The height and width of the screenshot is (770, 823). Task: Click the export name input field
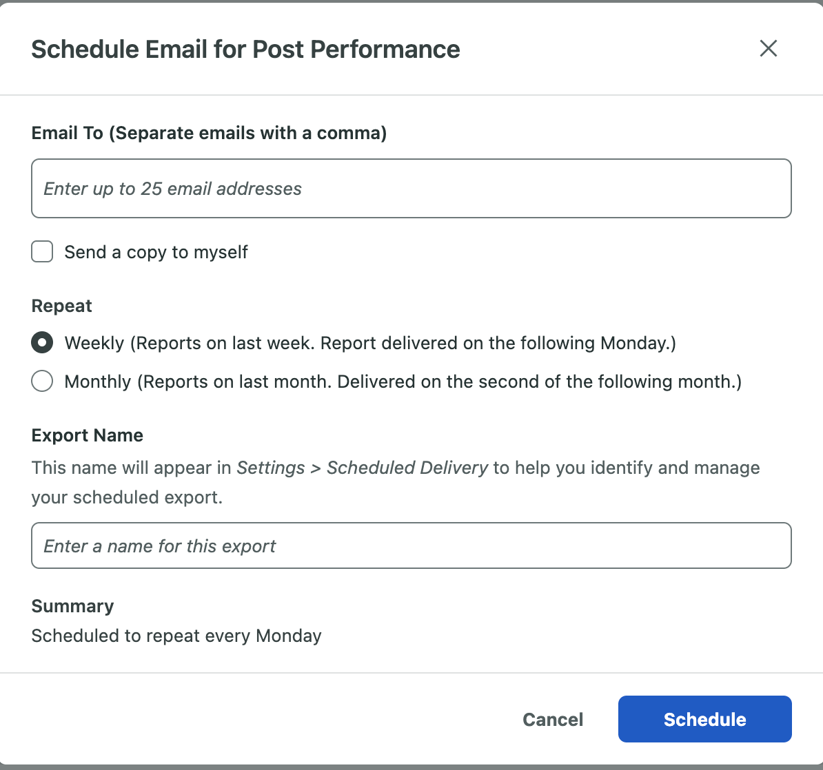pyautogui.click(x=411, y=545)
